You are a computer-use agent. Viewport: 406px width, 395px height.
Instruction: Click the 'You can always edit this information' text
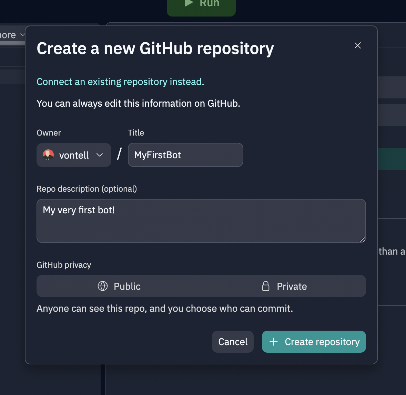point(138,104)
